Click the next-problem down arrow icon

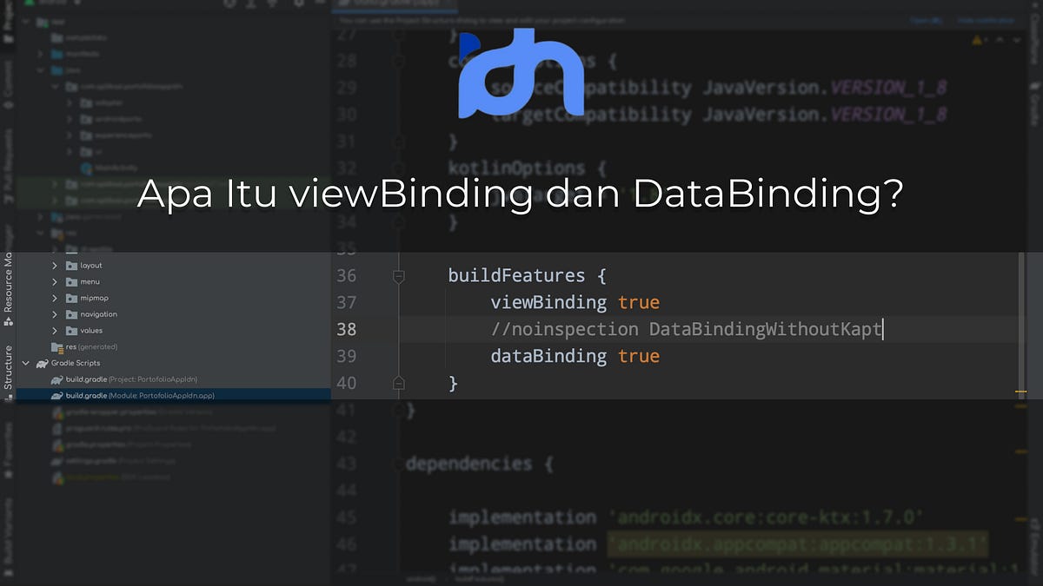click(x=1018, y=40)
